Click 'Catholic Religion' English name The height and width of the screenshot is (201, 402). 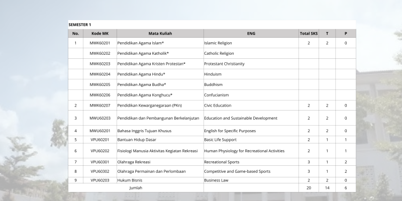[219, 53]
